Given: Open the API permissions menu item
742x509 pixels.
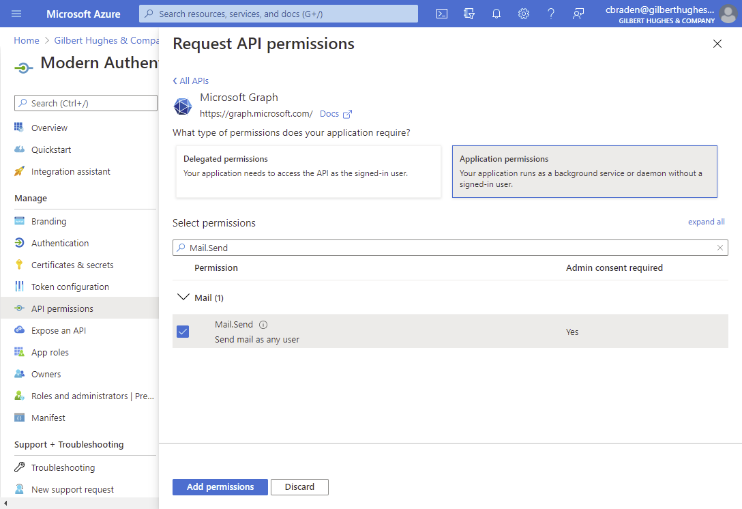Looking at the screenshot, I should [x=62, y=308].
